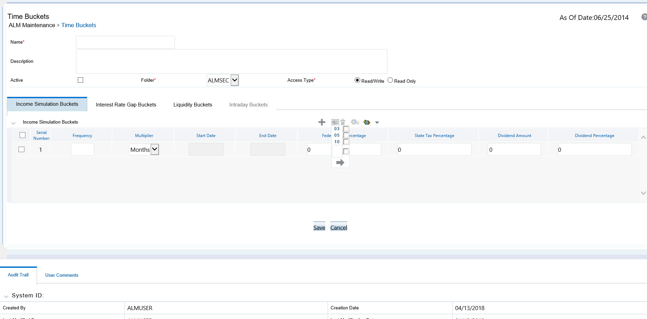Click the Delete rows trash icon

pos(343,122)
